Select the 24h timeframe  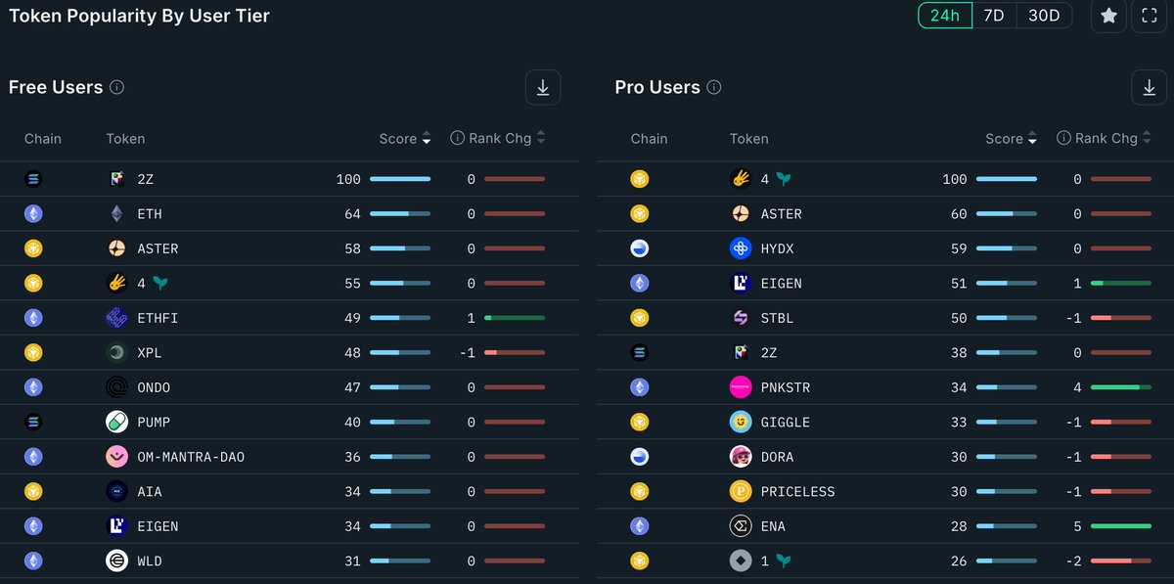944,16
